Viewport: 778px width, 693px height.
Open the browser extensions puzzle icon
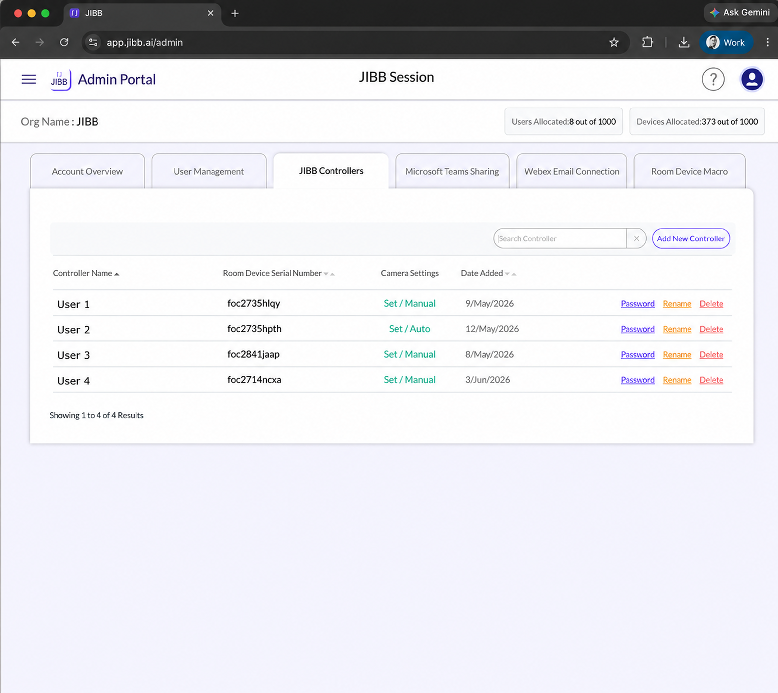[x=647, y=42]
